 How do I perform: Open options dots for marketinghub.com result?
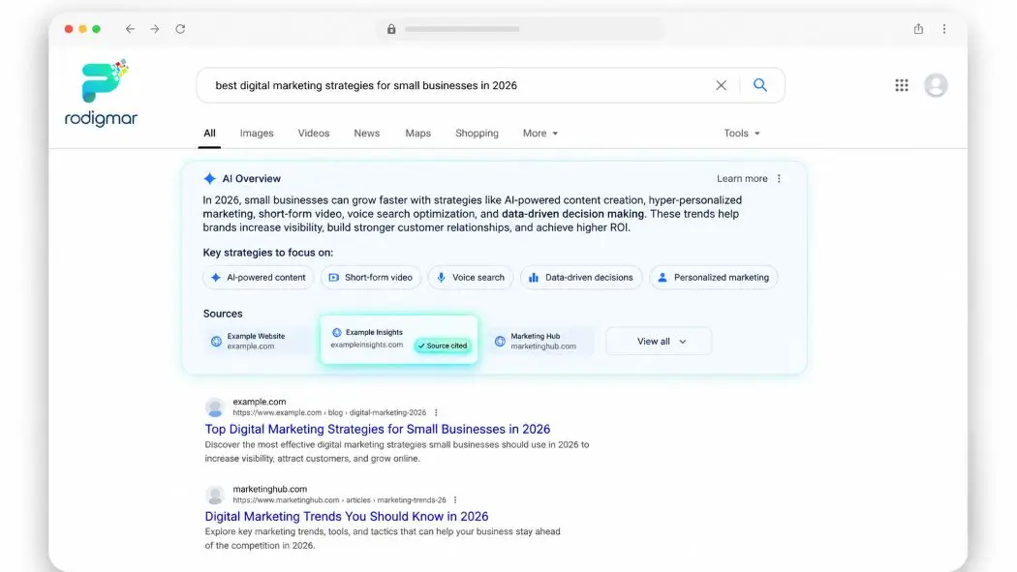pyautogui.click(x=455, y=500)
